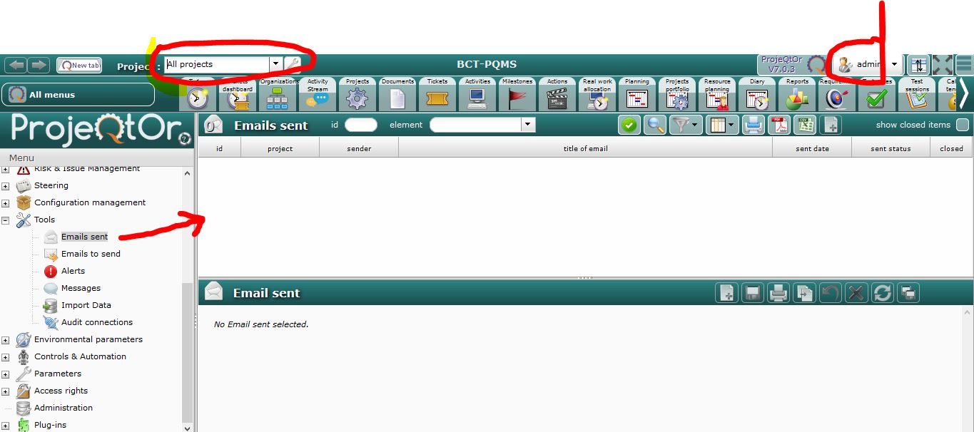Export the list to CSV
Image resolution: width=974 pixels, height=432 pixels.
pyautogui.click(x=804, y=125)
